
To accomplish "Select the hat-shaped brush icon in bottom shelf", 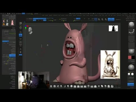I will pyautogui.click(x=99, y=86).
